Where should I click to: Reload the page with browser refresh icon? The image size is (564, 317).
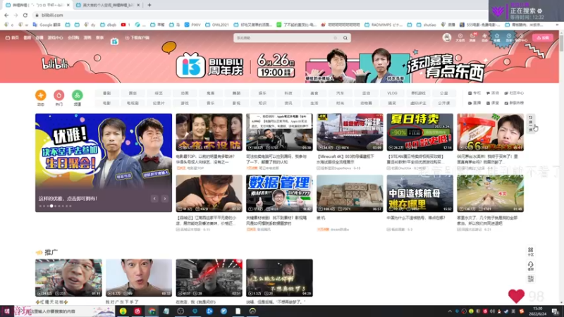click(x=25, y=15)
